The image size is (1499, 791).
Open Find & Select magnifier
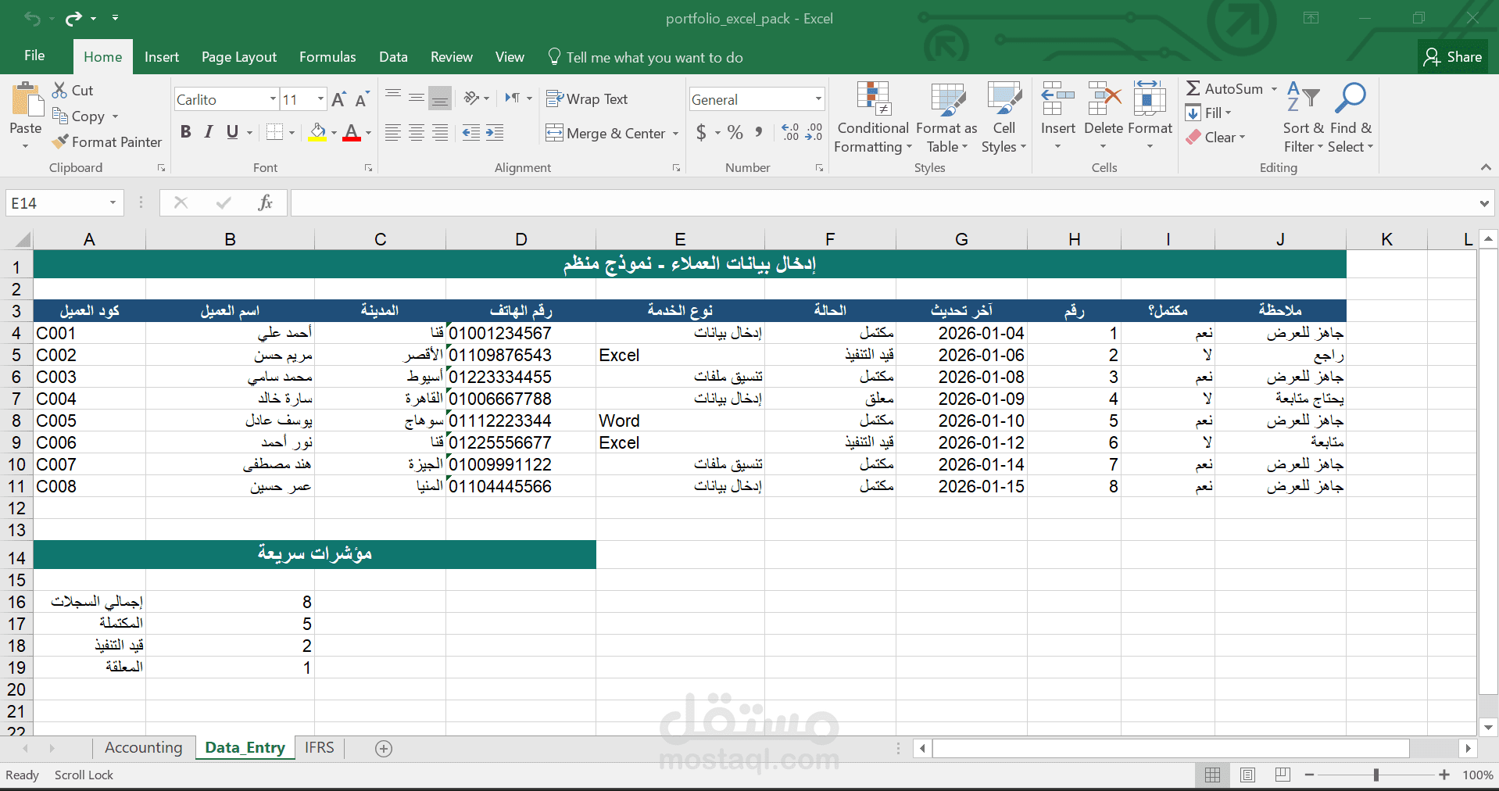[1351, 98]
